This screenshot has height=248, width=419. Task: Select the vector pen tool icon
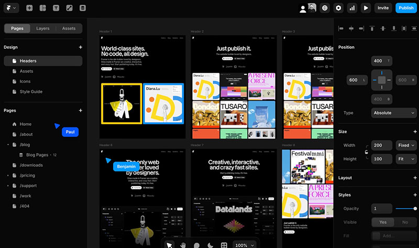(x=69, y=8)
